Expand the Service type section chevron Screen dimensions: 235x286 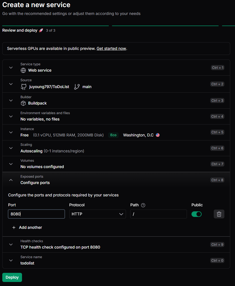click(x=11, y=68)
